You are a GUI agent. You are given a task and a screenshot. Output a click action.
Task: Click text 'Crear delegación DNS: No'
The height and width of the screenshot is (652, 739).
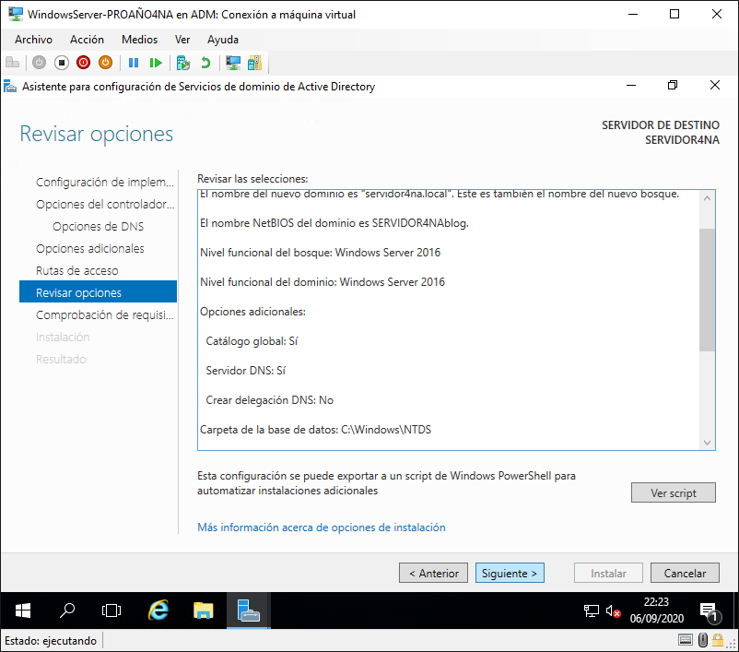tap(270, 400)
